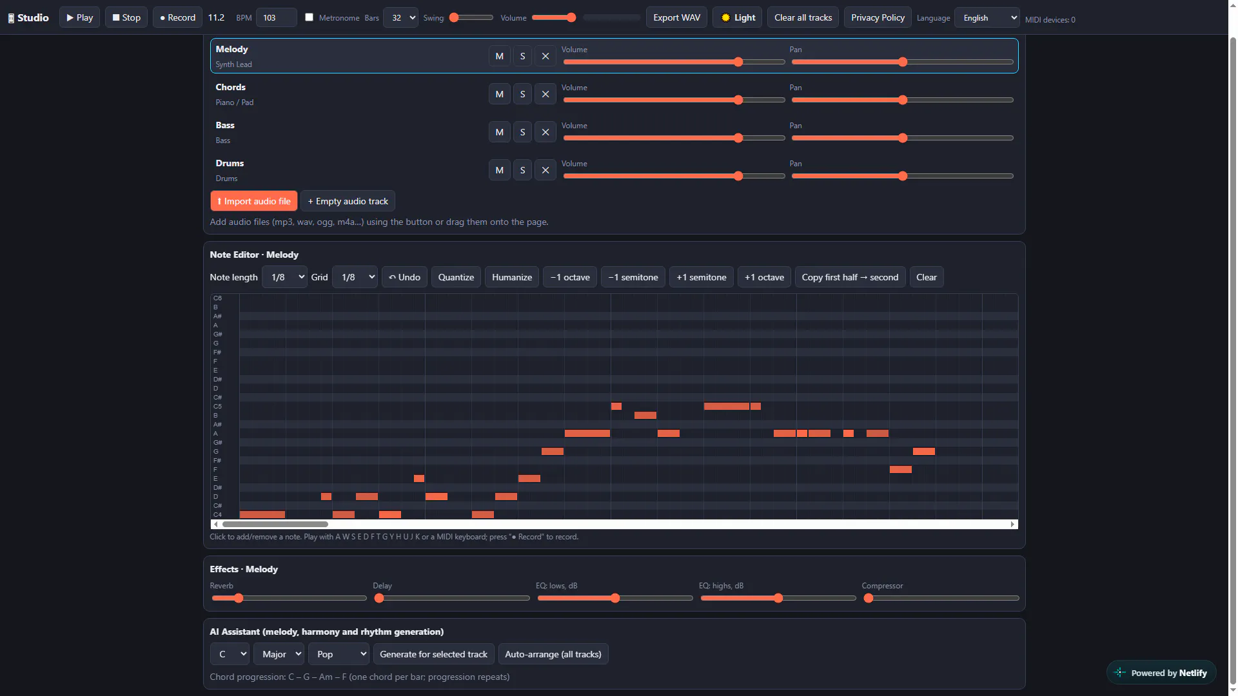Screen dimensions: 1238x696
Task: Click the BPM input field
Action: point(276,17)
